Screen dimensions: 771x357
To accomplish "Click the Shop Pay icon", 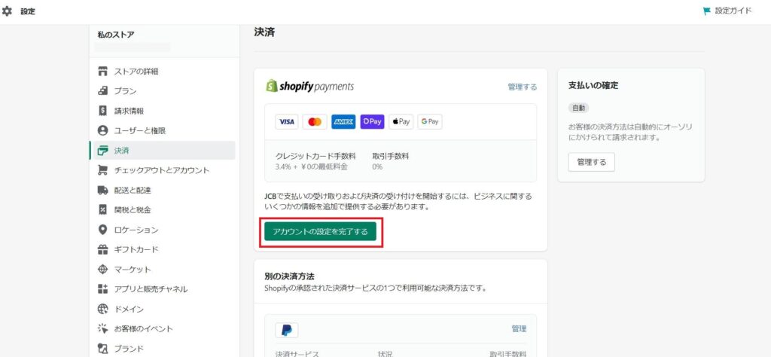I will (x=372, y=122).
